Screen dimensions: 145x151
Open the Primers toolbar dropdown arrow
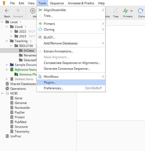pyautogui.click(x=132, y=11)
